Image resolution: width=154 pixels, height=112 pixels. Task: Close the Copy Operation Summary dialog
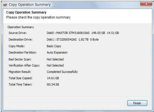146,4
